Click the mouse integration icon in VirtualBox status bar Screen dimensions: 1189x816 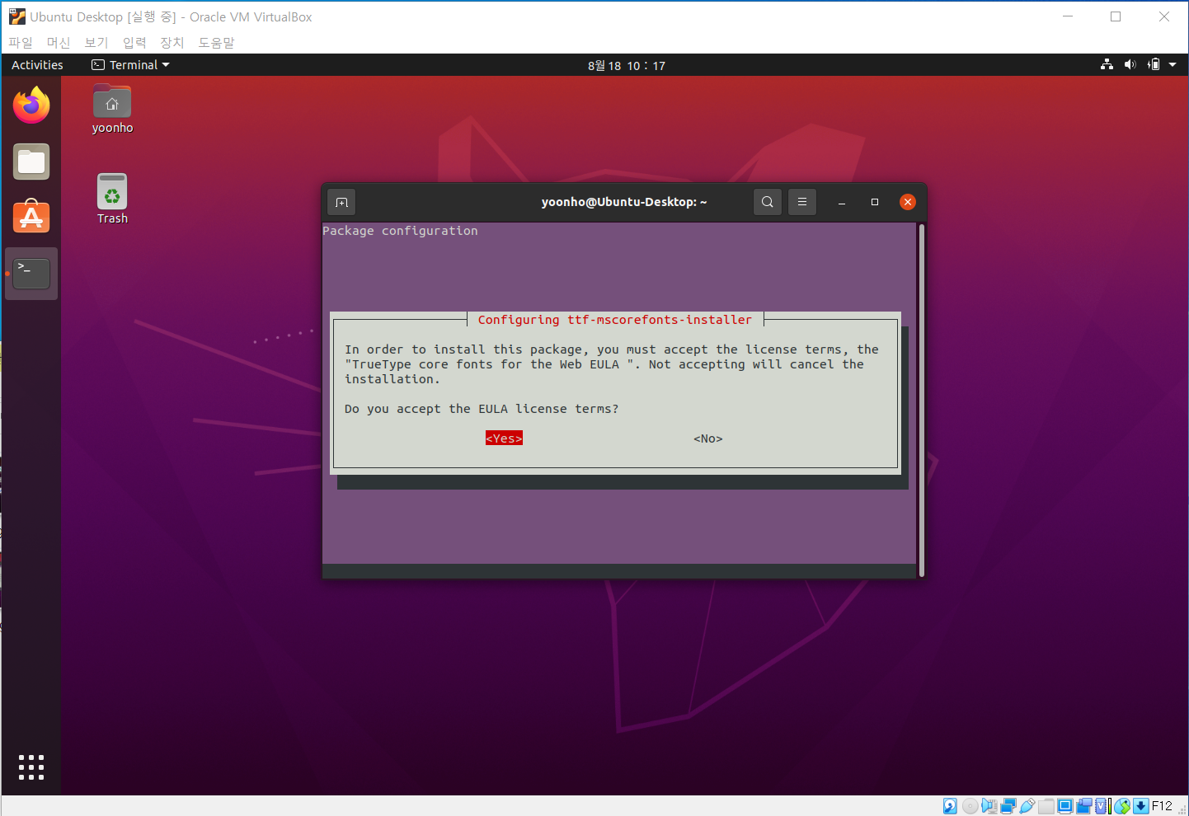[x=1122, y=806]
